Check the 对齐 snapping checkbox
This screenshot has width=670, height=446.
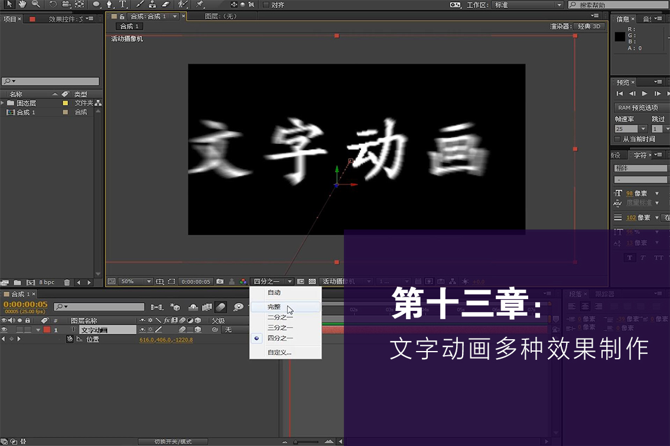coord(266,5)
